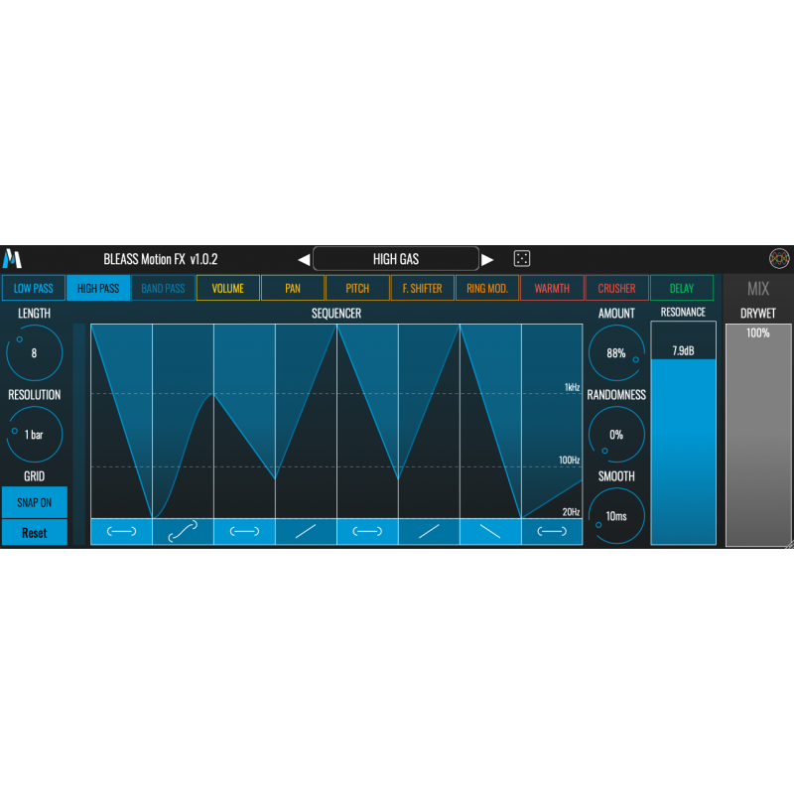Select the ramp-down shape icon in step 7
794x794 pixels.
490,532
